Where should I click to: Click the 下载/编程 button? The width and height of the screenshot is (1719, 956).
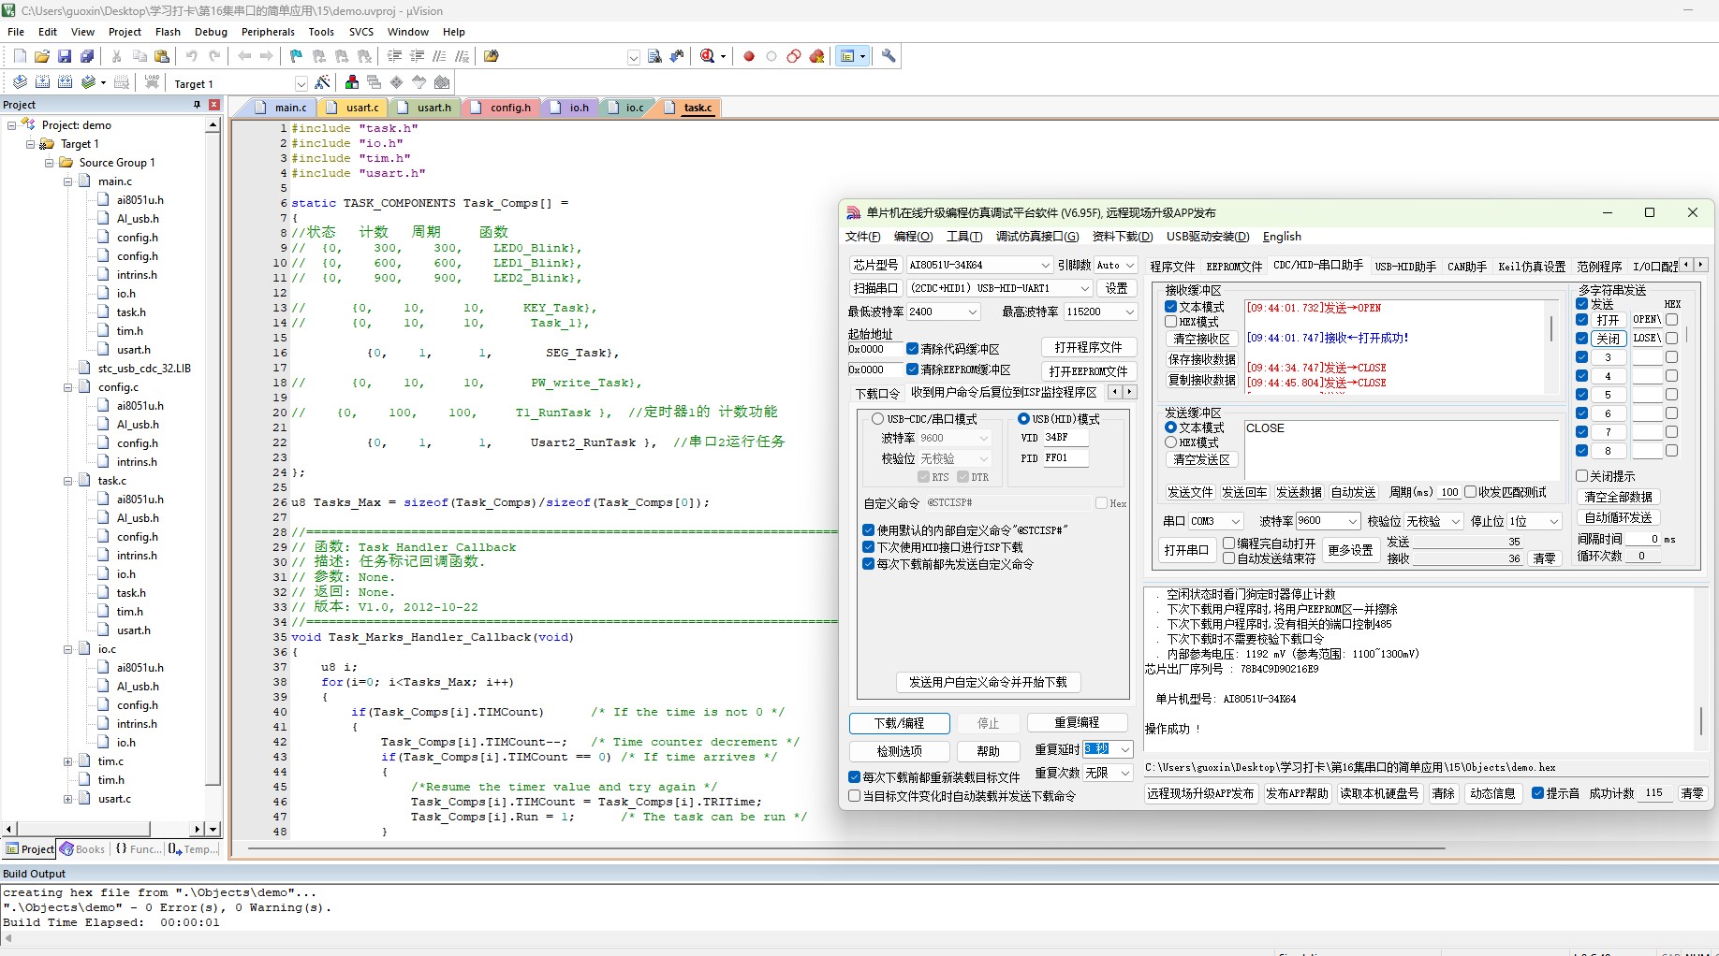pyautogui.click(x=899, y=723)
